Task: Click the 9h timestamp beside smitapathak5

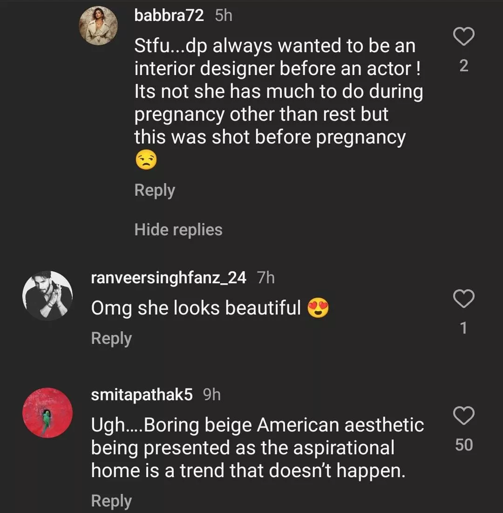Action: point(212,395)
